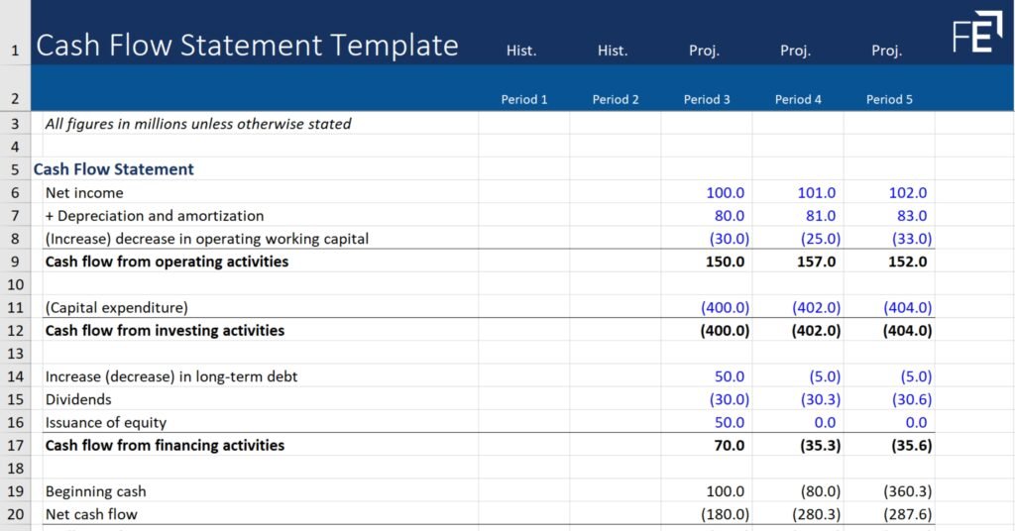This screenshot has width=1015, height=531.
Task: Select the '(Capital expenditure)' label cell
Action: 117,308
